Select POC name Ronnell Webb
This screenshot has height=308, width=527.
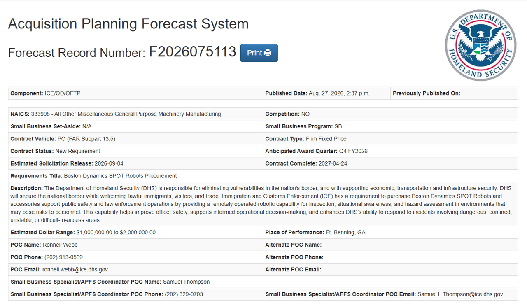[60, 245]
